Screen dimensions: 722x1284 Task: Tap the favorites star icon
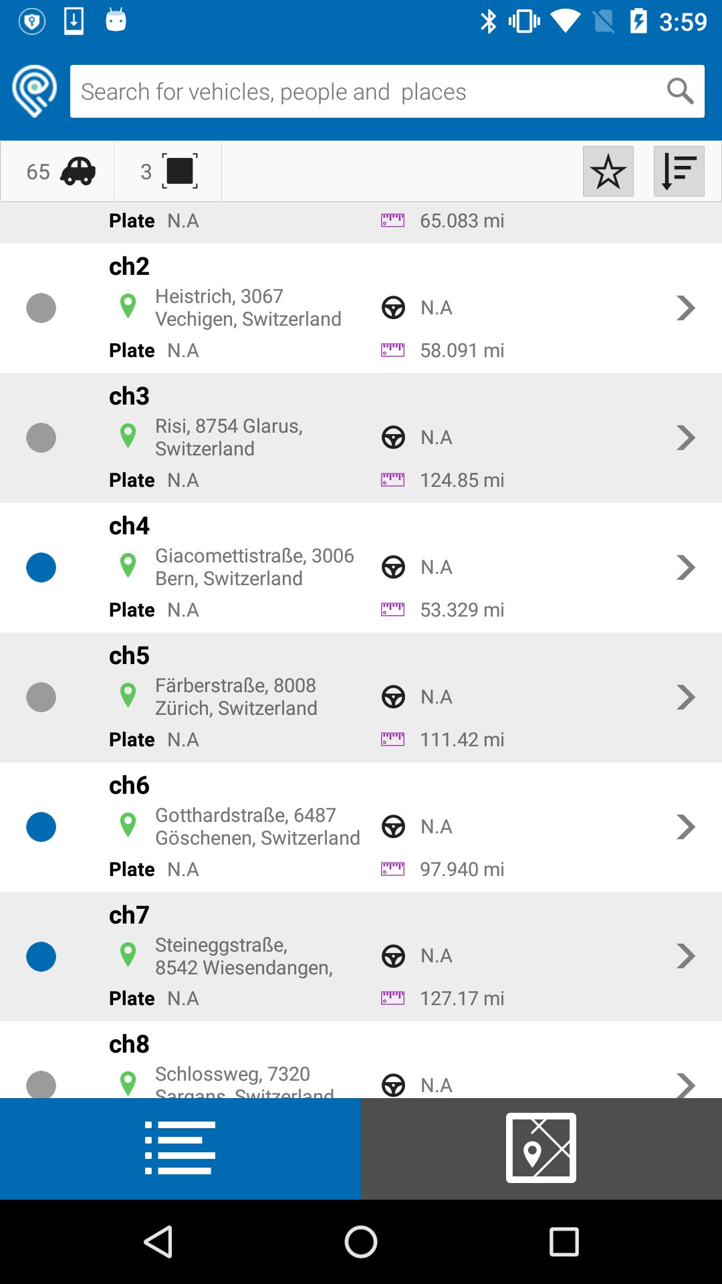tap(608, 171)
